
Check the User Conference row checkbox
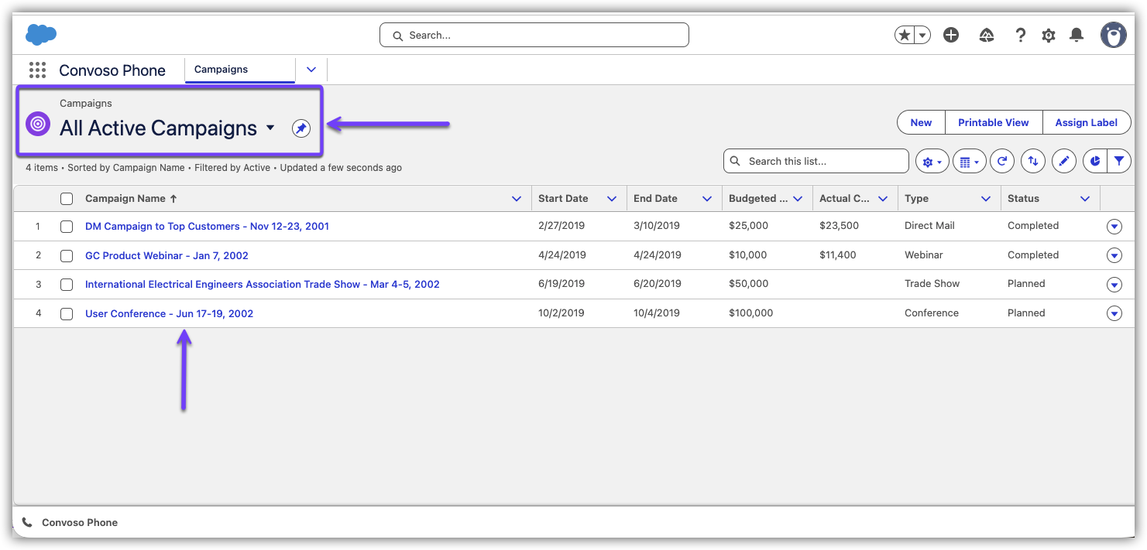point(67,314)
